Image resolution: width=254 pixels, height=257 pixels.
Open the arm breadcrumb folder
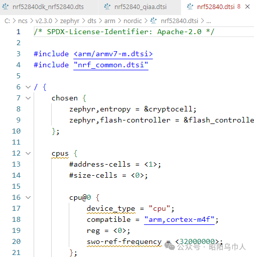[110, 21]
